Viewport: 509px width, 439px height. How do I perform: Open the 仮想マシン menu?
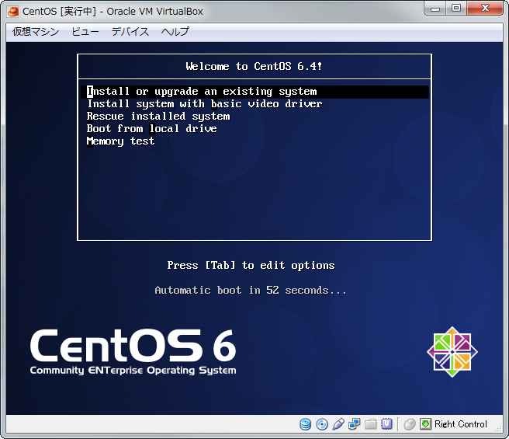pos(36,32)
